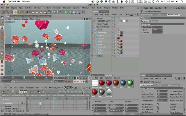Open the Object coordinate mode dropdown
Screen dimensions: 186x116
point(100,114)
